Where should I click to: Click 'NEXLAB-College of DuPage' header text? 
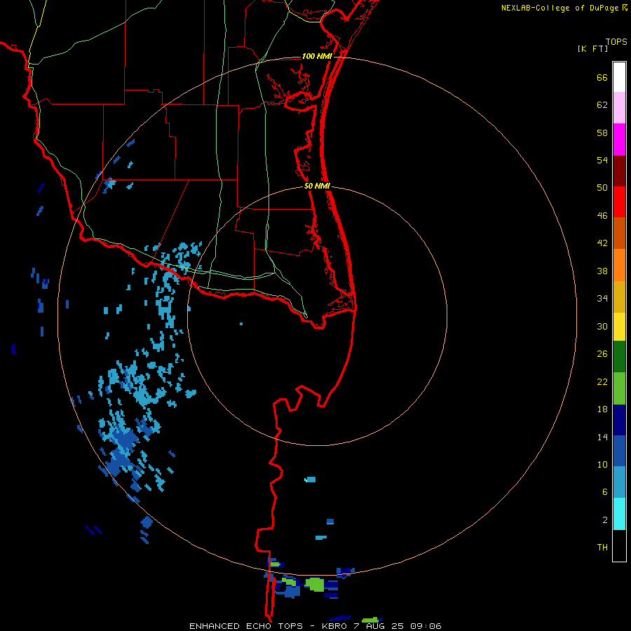coord(561,8)
